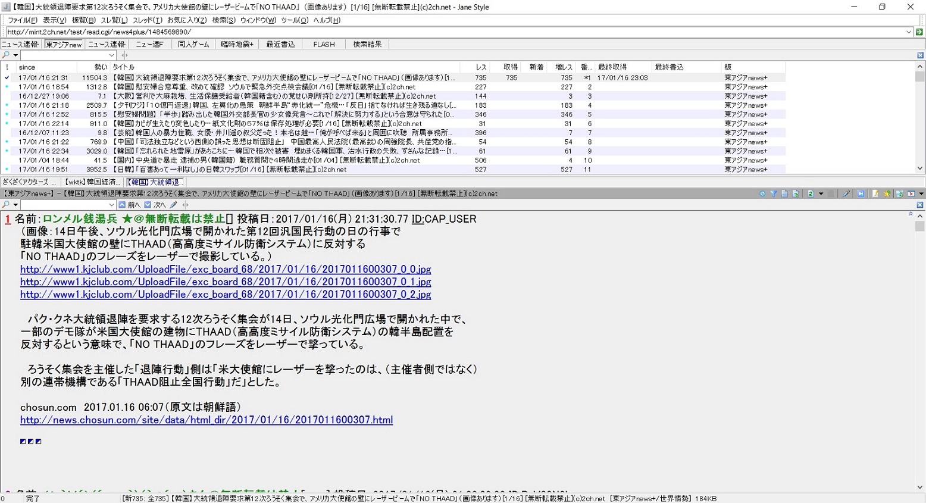This screenshot has width=926, height=503.
Task: Open the thread list search box dropdown
Action: click(x=111, y=55)
